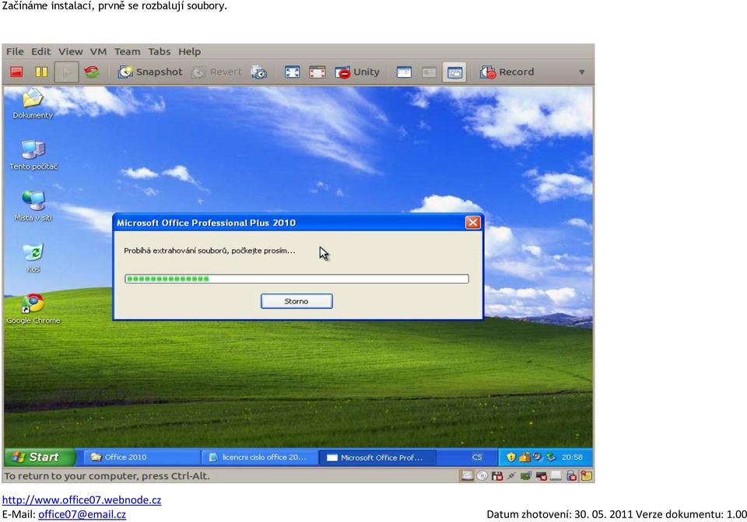Click the hard disk status icon

[468, 476]
